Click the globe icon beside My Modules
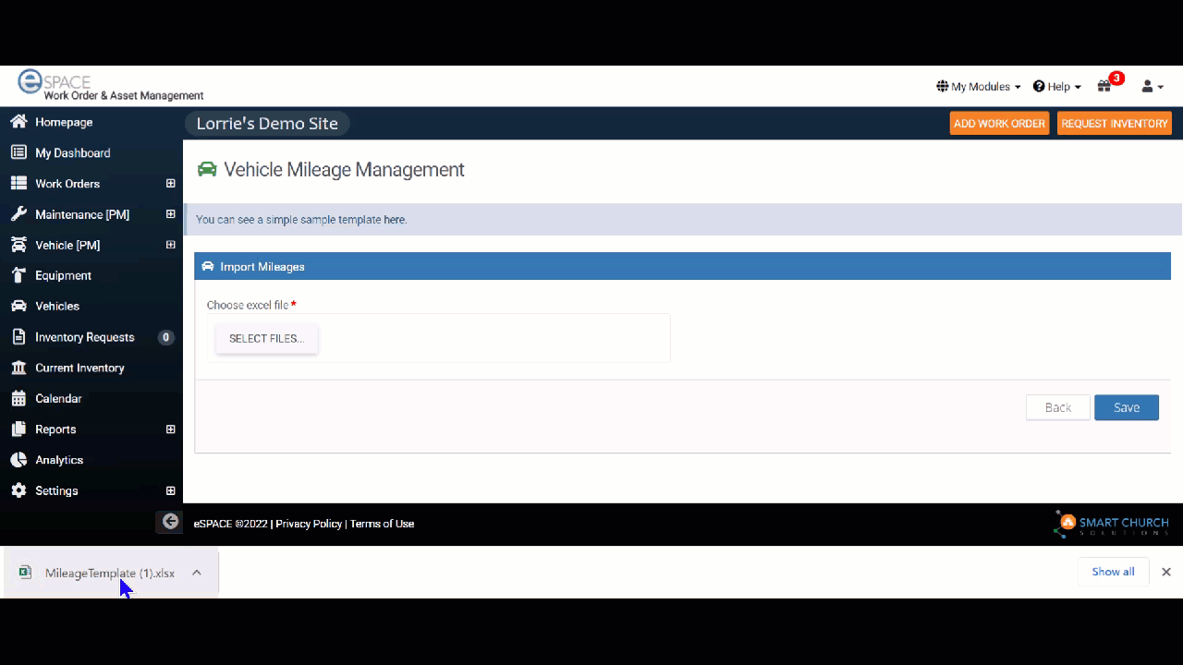1183x665 pixels. click(x=943, y=86)
